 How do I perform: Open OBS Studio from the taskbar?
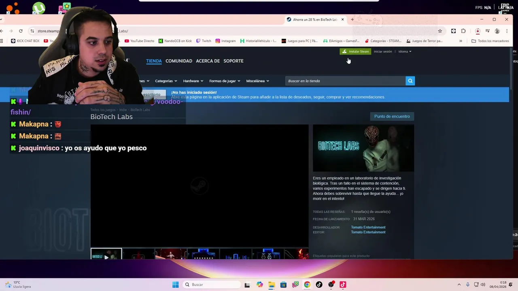(x=331, y=285)
